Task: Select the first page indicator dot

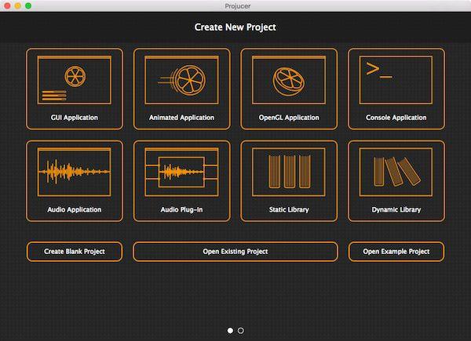Action: [230, 331]
